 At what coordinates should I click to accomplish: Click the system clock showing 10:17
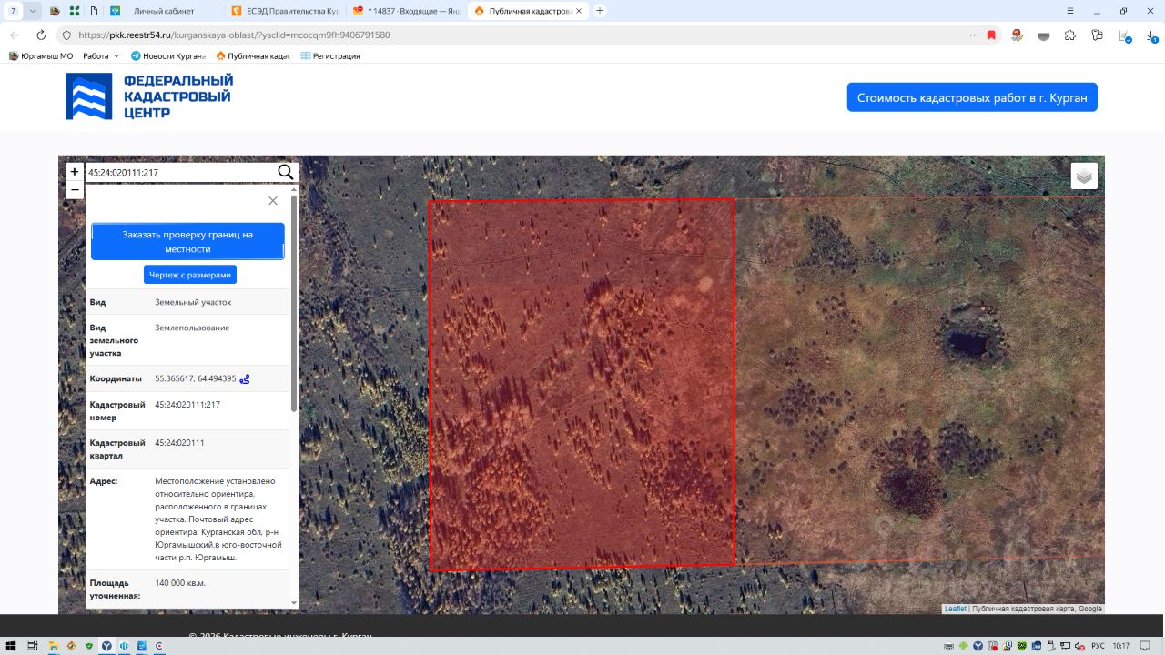tap(1120, 646)
